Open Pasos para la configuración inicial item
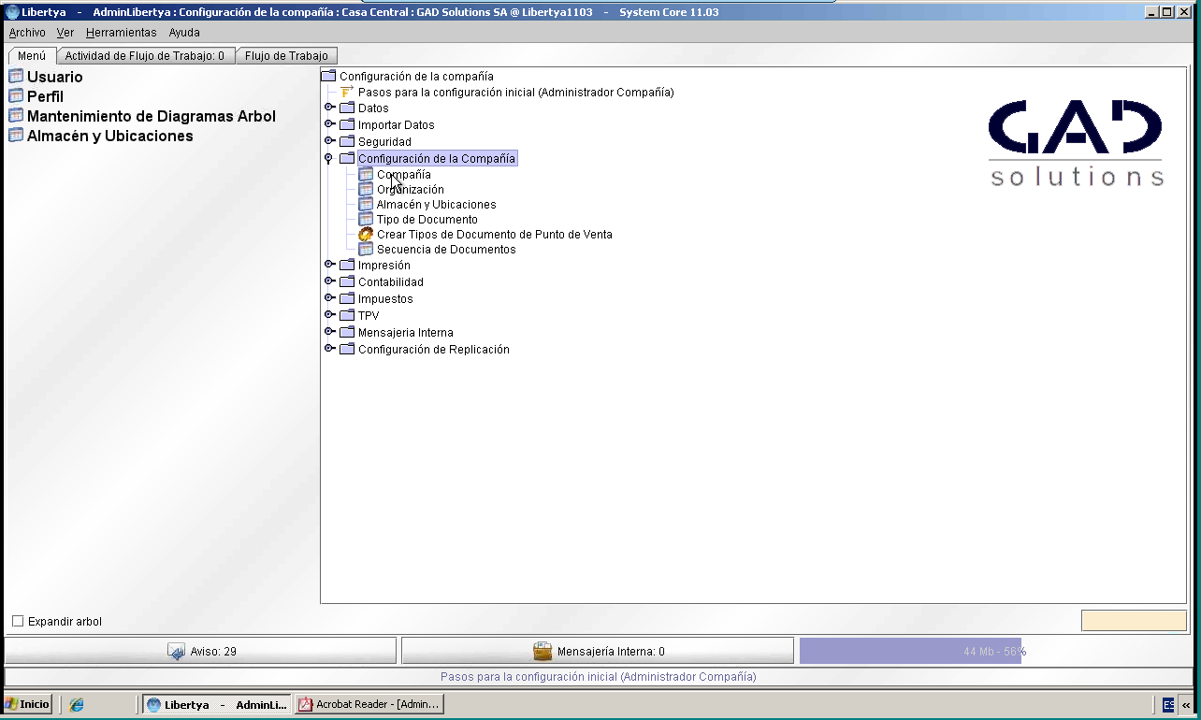This screenshot has height=720, width=1201. [515, 92]
